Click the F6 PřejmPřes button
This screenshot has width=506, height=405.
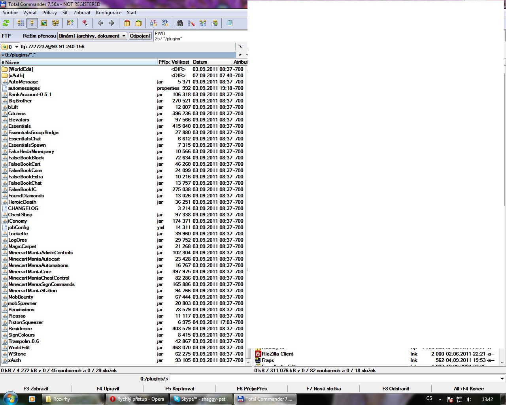(252, 389)
